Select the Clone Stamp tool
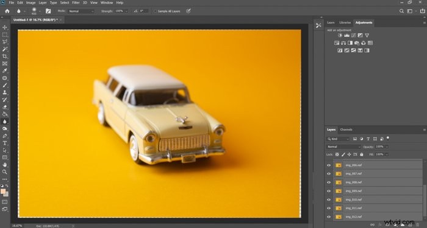The width and height of the screenshot is (427, 228). [x=5, y=92]
